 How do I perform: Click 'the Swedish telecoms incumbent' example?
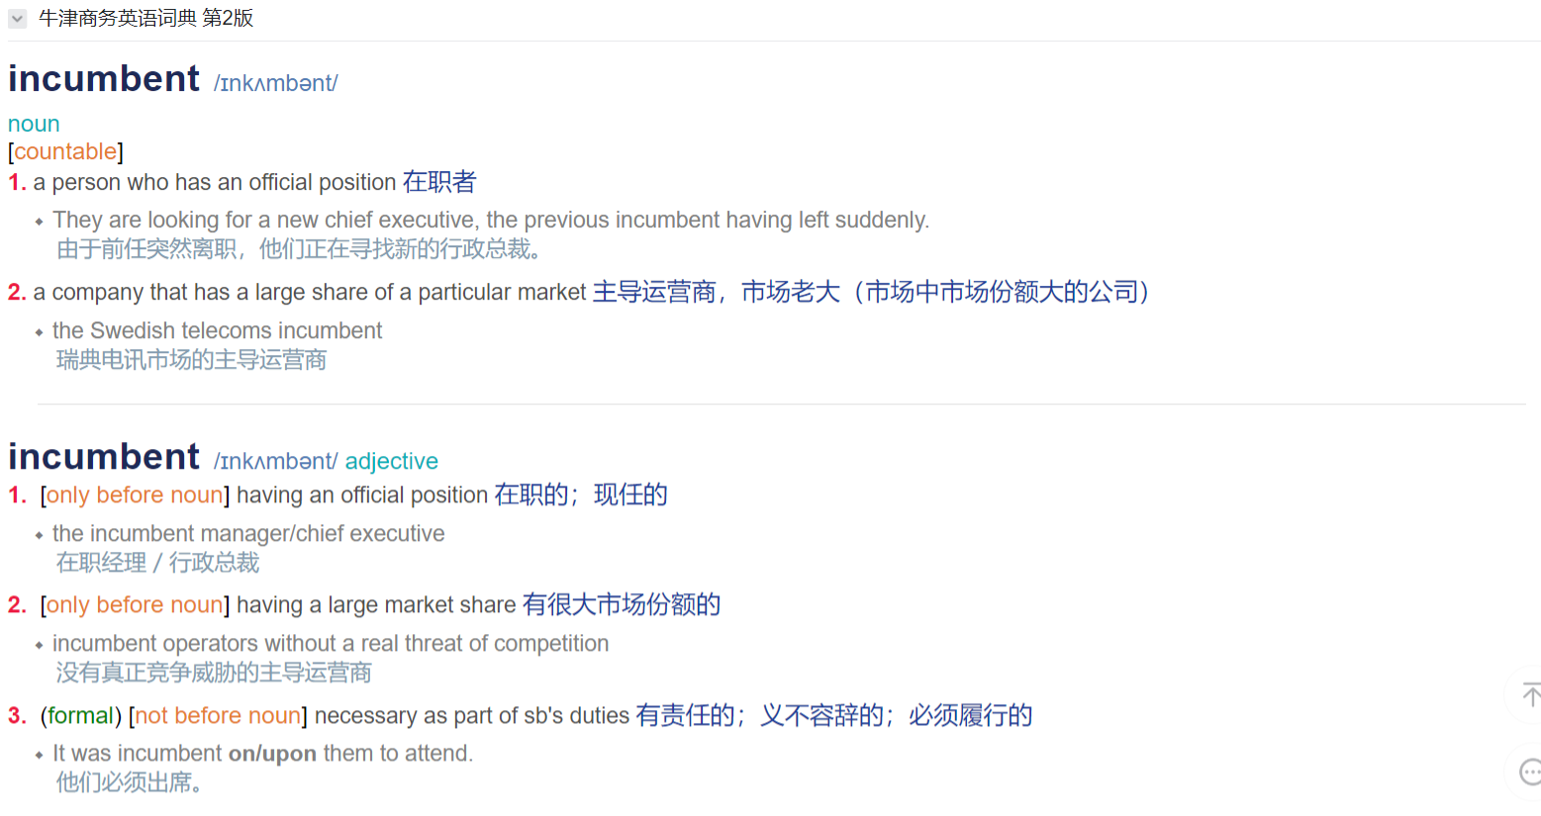coord(217,330)
